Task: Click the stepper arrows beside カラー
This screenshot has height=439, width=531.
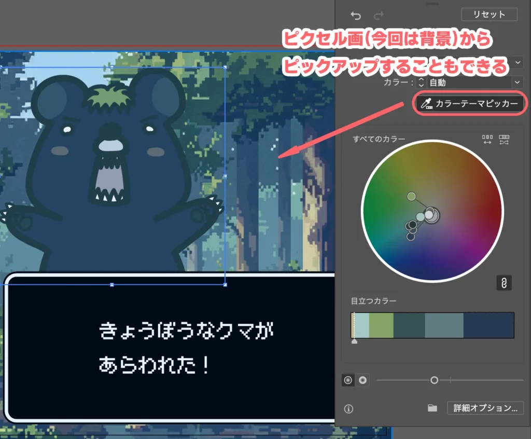Action: pos(421,82)
